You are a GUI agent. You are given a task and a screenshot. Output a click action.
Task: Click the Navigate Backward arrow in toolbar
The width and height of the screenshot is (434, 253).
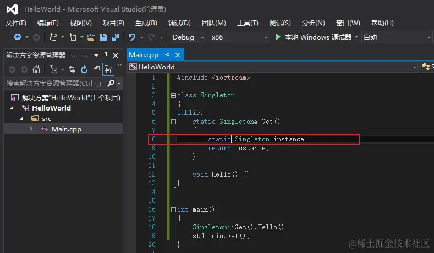pyautogui.click(x=18, y=37)
